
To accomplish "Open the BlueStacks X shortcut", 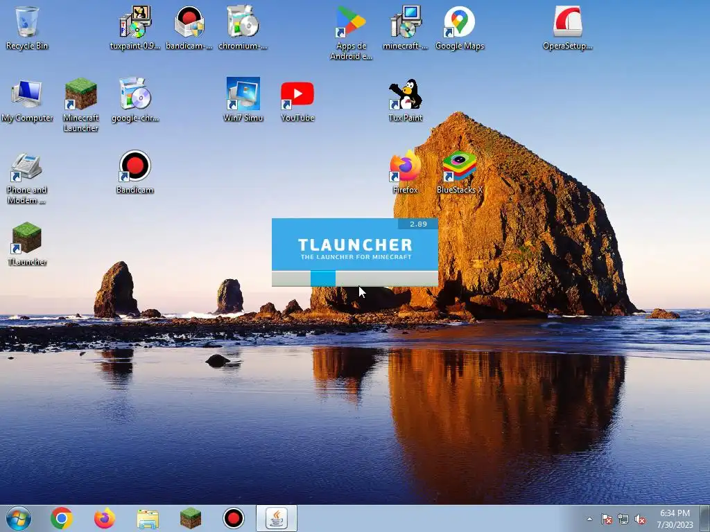I will (x=460, y=172).
